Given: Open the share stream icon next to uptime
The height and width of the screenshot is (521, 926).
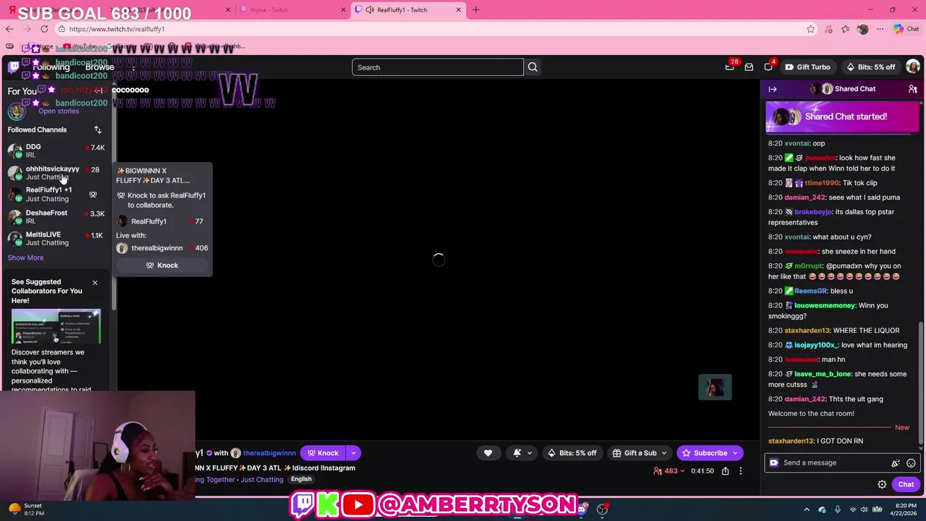Looking at the screenshot, I should 725,471.
